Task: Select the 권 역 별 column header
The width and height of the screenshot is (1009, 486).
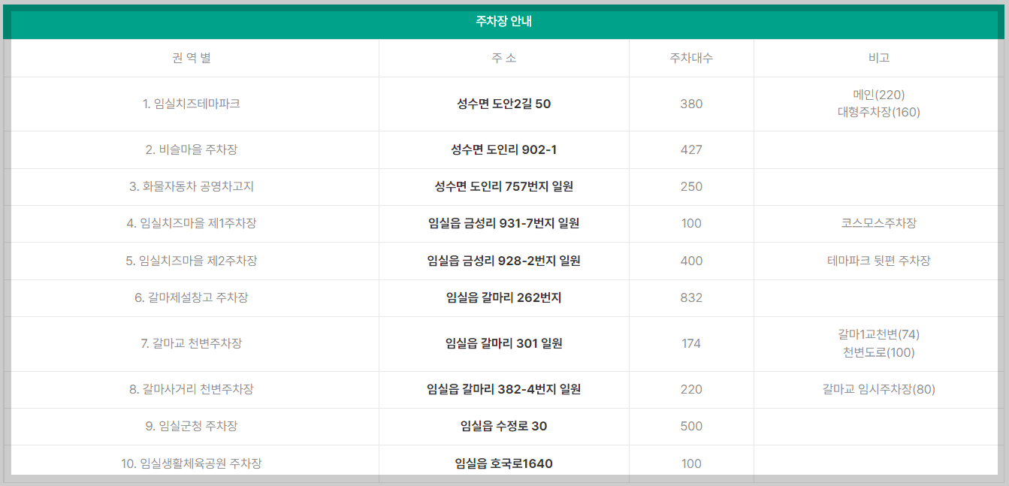Action: coord(194,57)
